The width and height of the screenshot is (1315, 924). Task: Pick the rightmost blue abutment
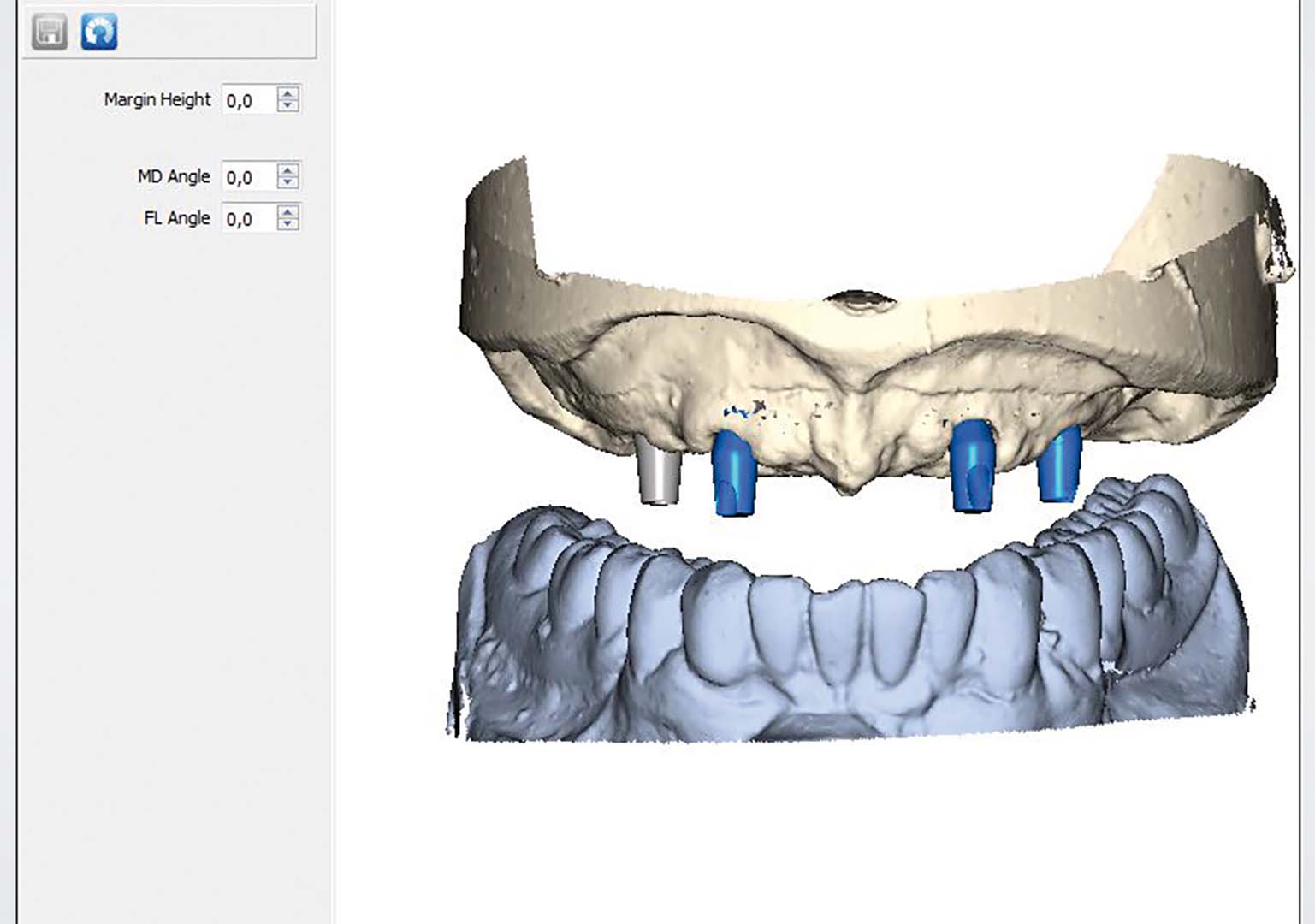coord(1059,465)
